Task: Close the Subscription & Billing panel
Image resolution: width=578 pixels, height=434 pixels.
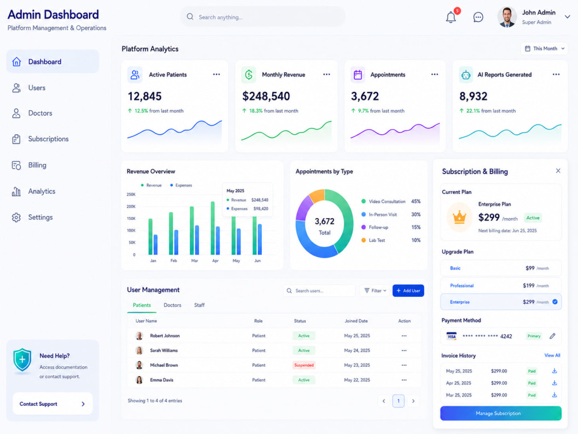Action: pos(558,171)
